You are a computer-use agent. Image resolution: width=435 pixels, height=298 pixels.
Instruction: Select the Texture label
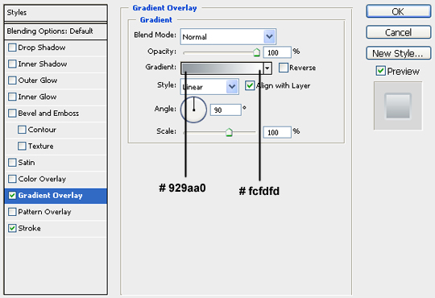[x=41, y=146]
